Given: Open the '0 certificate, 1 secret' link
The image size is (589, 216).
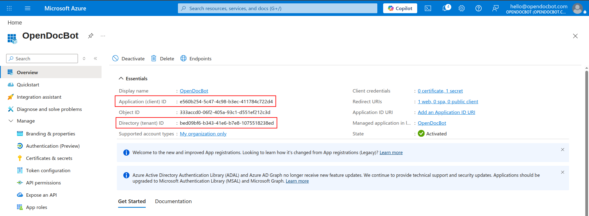Looking at the screenshot, I should (x=440, y=91).
